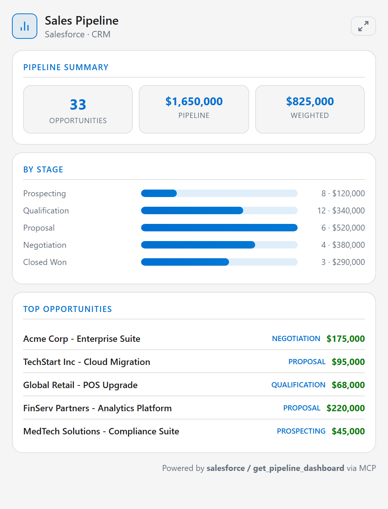The image size is (388, 509).
Task: Click the BY STAGE heading
Action: 43,169
